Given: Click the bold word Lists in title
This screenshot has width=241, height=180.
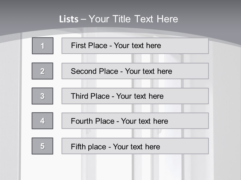Looking at the screenshot, I should 69,19.
